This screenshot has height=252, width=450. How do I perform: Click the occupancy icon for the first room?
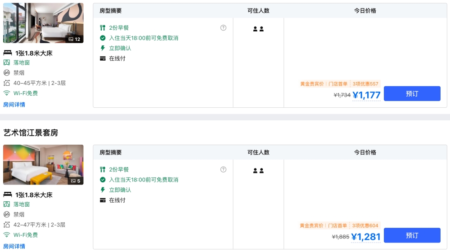[258, 29]
